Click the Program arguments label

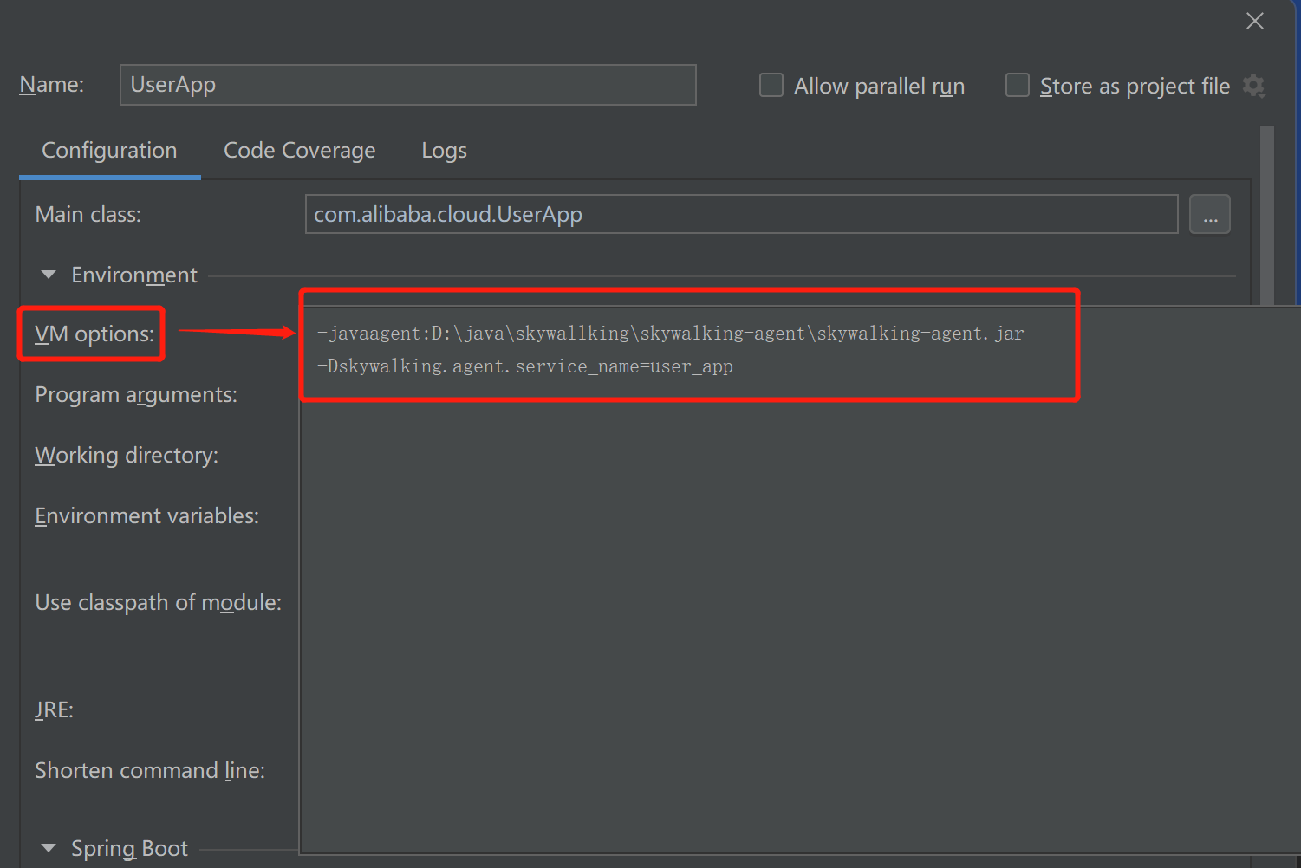136,395
